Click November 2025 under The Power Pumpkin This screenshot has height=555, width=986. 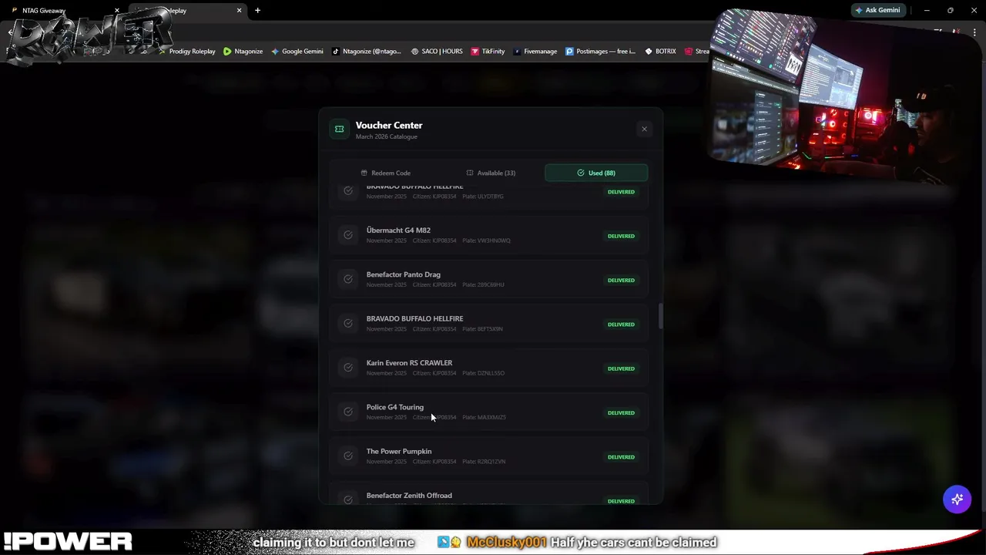tap(386, 462)
